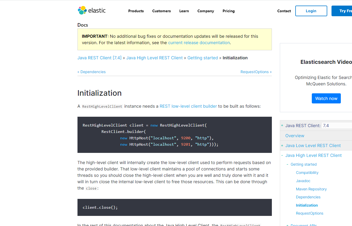The width and height of the screenshot is (352, 226).
Task: Collapse the Getting started subsection
Action: point(287,164)
